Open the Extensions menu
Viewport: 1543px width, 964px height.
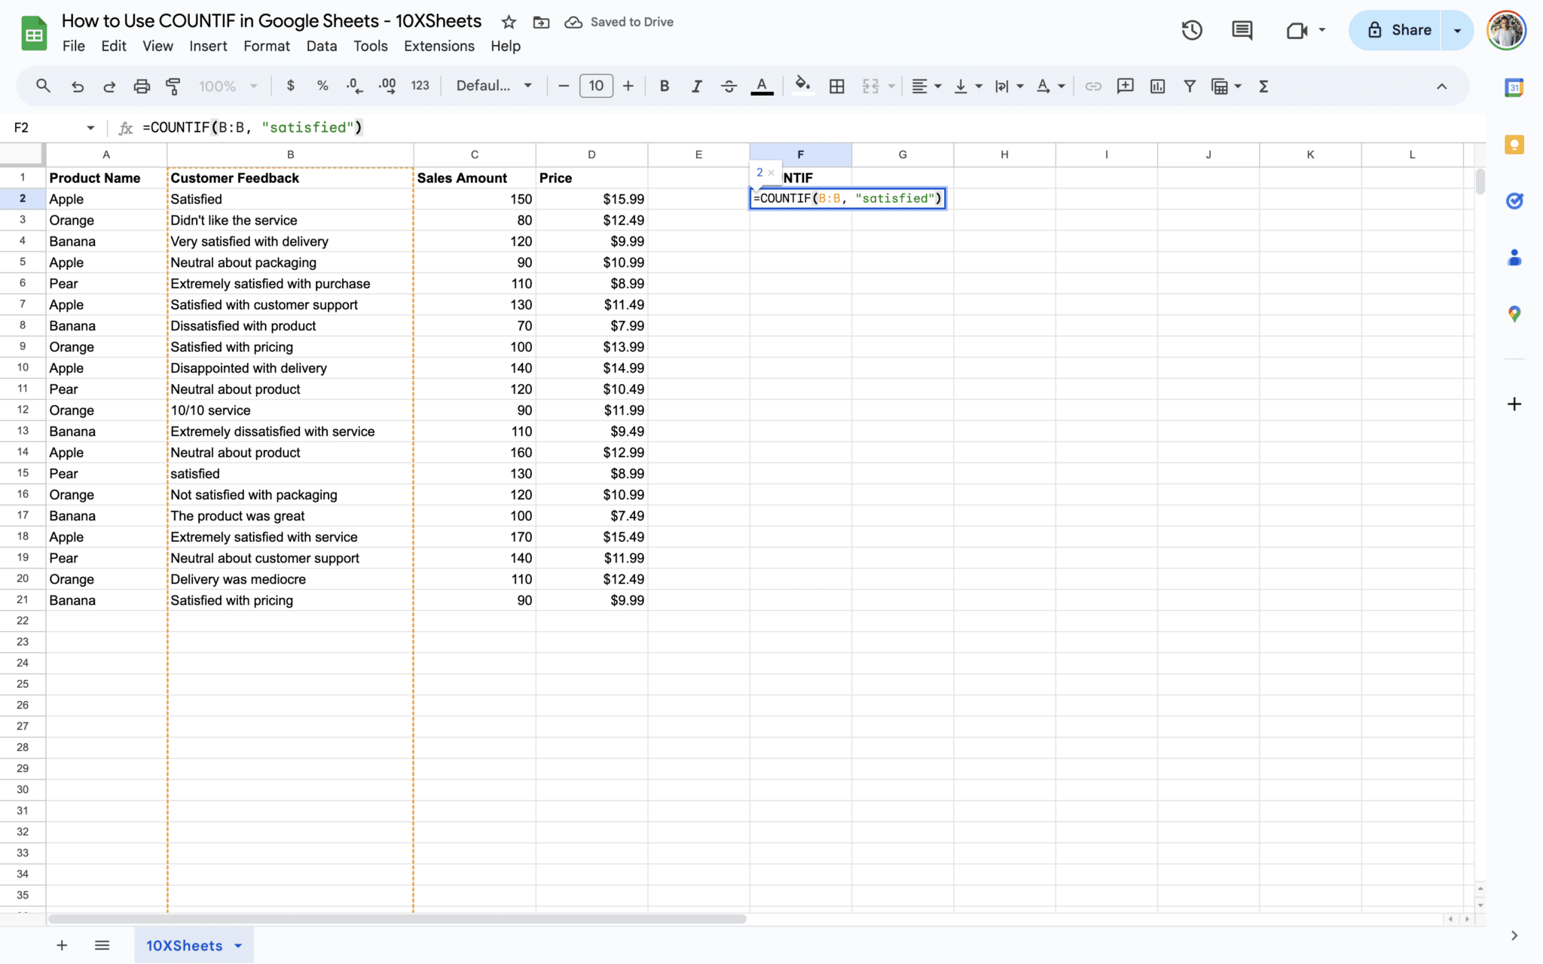438,46
